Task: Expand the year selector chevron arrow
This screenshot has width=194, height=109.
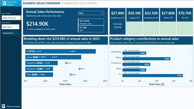Action: pyautogui.click(x=102, y=13)
